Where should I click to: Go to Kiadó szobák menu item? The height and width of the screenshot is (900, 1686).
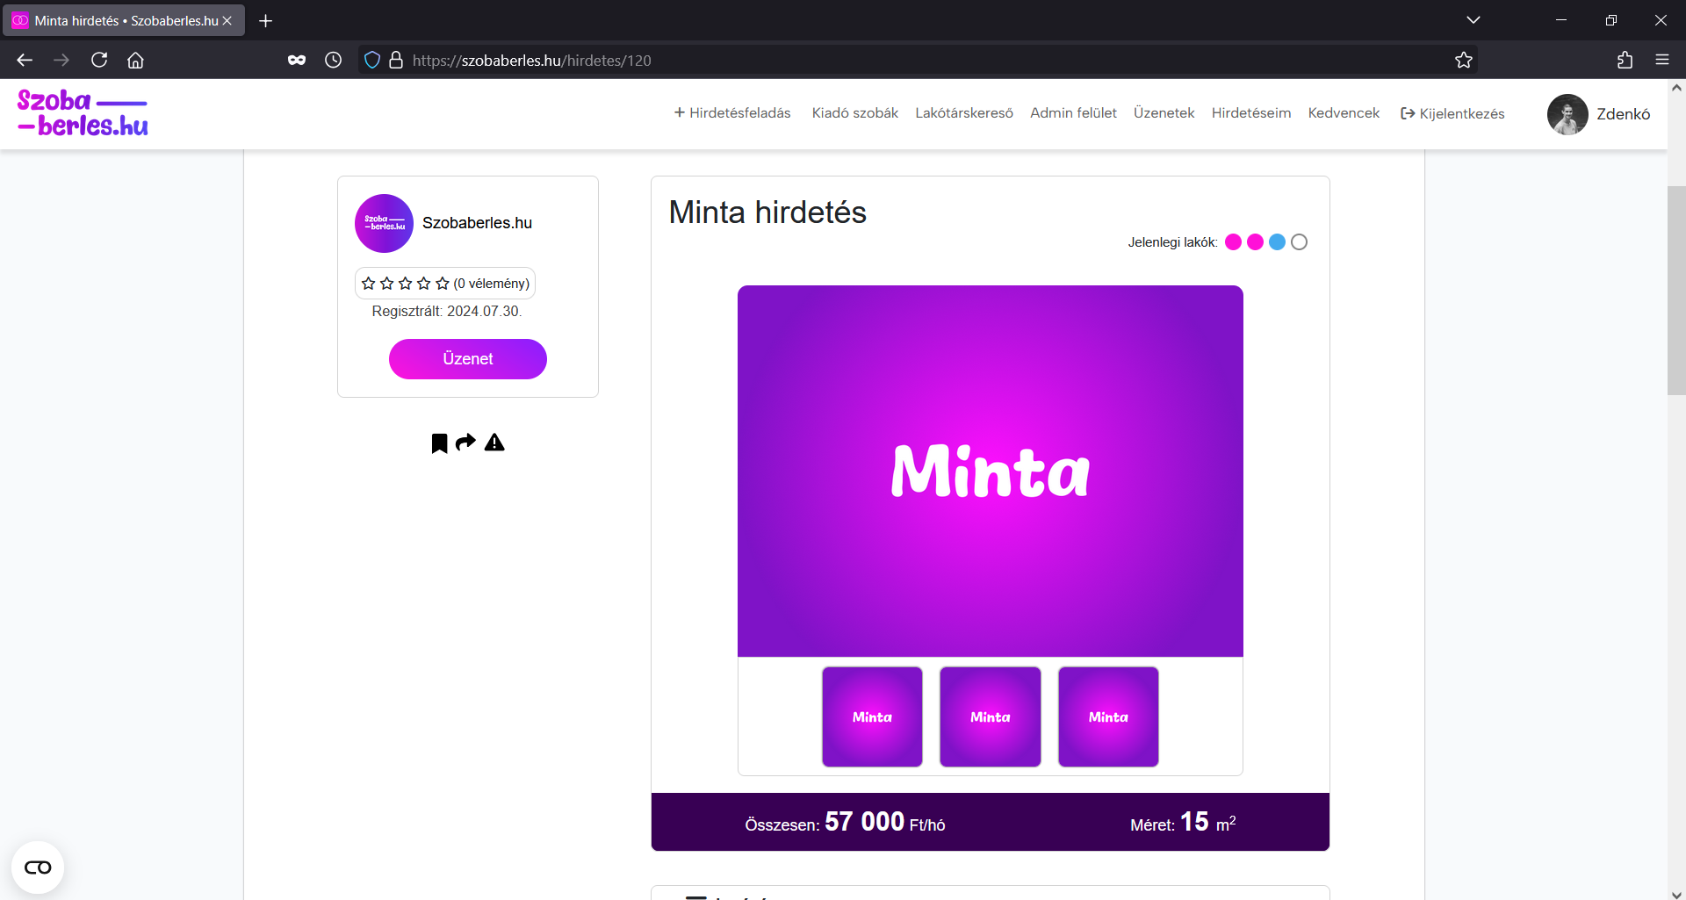click(x=854, y=113)
